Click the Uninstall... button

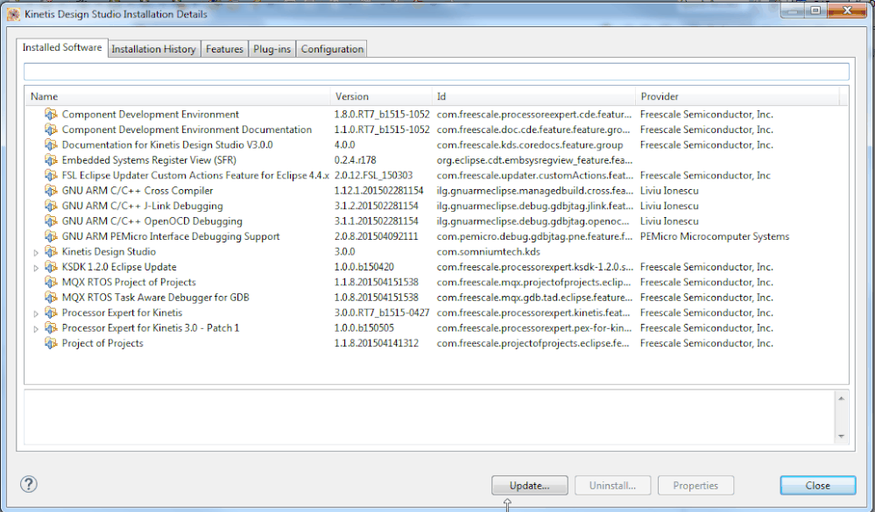tap(612, 485)
